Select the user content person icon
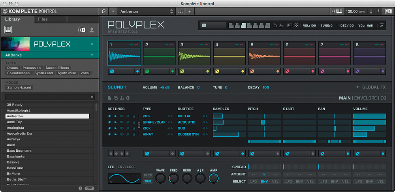Viewport: 395px width, 192px height. point(92,30)
